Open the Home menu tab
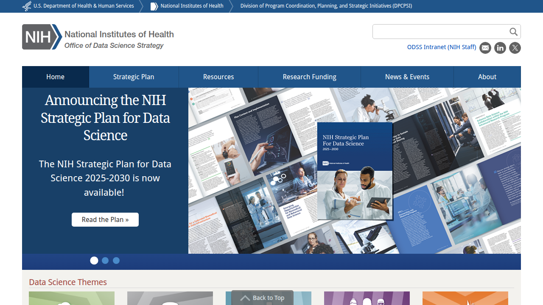Viewport: 543px width, 305px height. pyautogui.click(x=56, y=77)
